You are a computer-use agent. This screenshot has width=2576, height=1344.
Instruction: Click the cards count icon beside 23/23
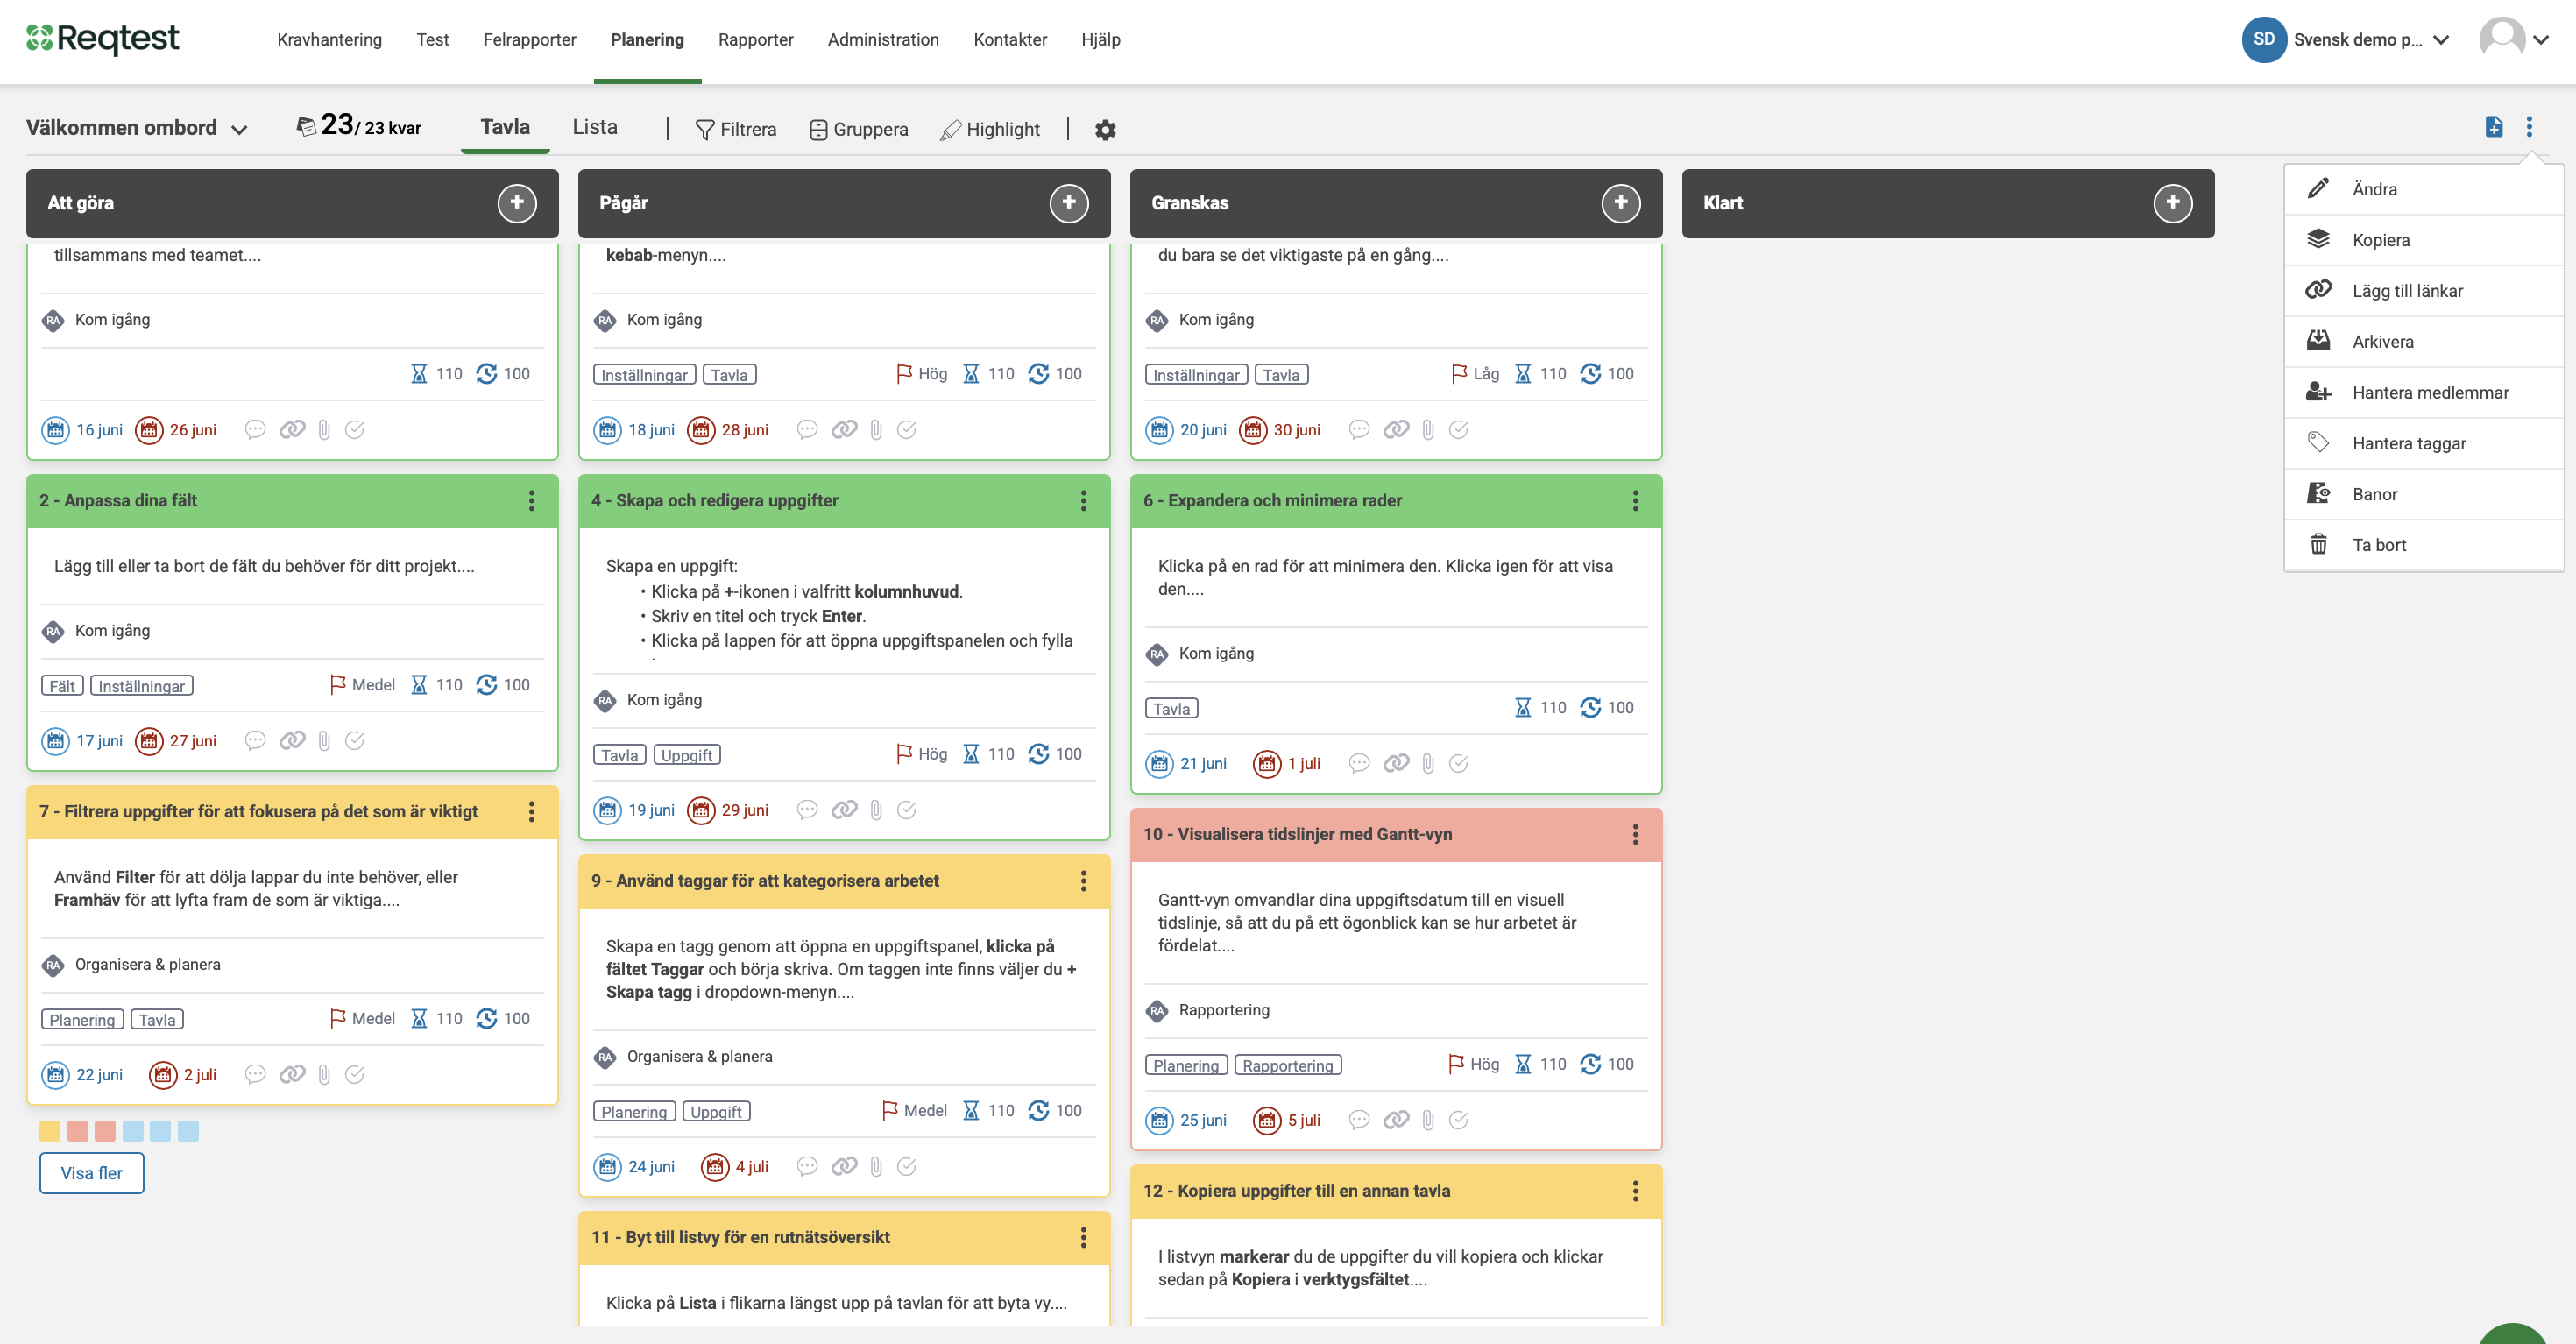tap(306, 126)
